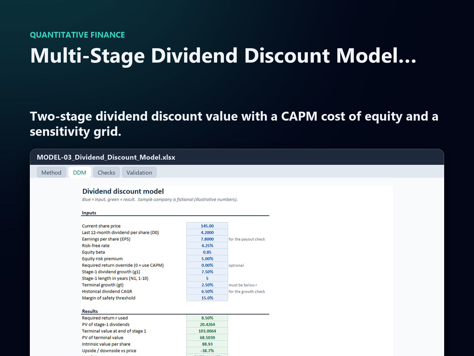Click the 'Multi-Stage Dividend Discount Model' title
The width and height of the screenshot is (474, 356).
[223, 56]
